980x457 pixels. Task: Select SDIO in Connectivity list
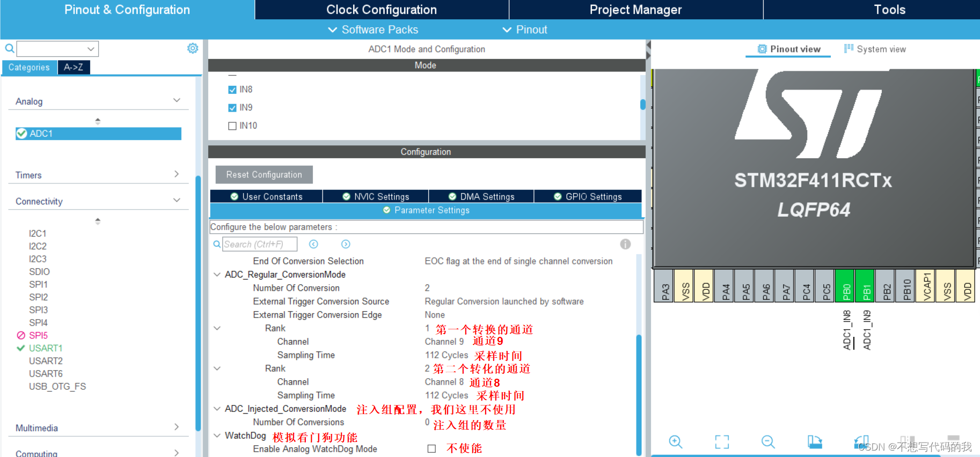[39, 271]
